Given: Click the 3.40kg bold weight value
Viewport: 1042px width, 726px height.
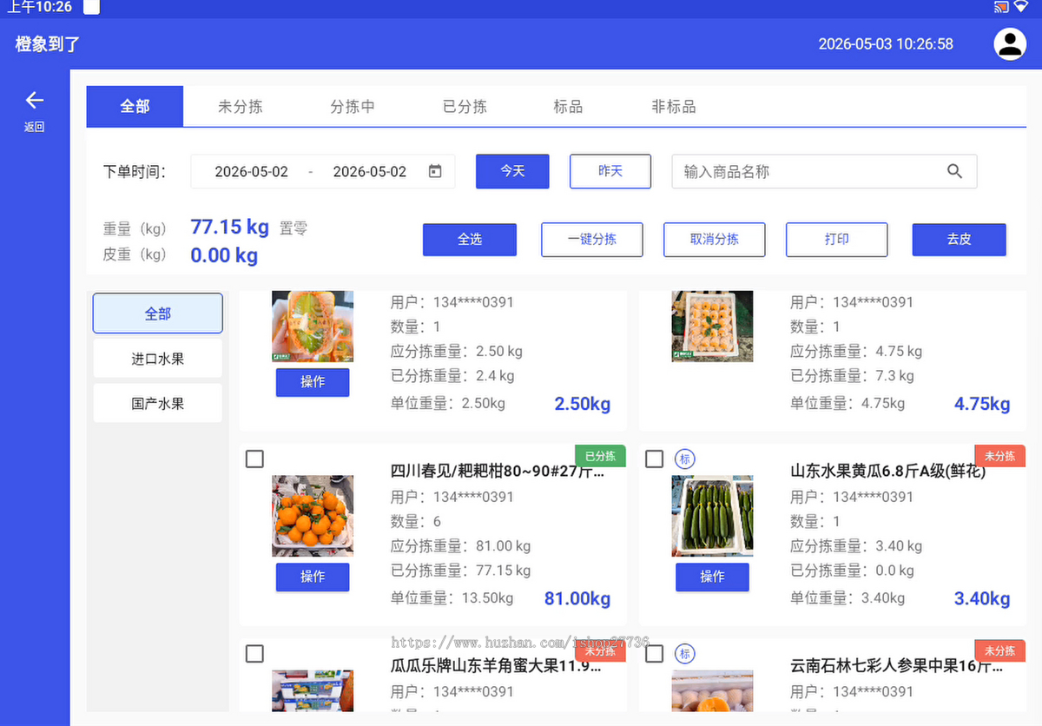Looking at the screenshot, I should tap(982, 598).
